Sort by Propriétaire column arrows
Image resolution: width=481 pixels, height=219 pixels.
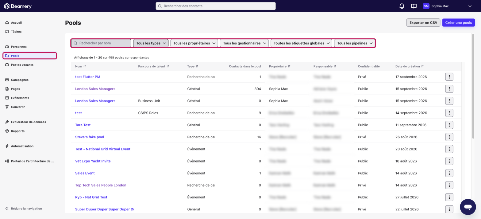(289, 66)
